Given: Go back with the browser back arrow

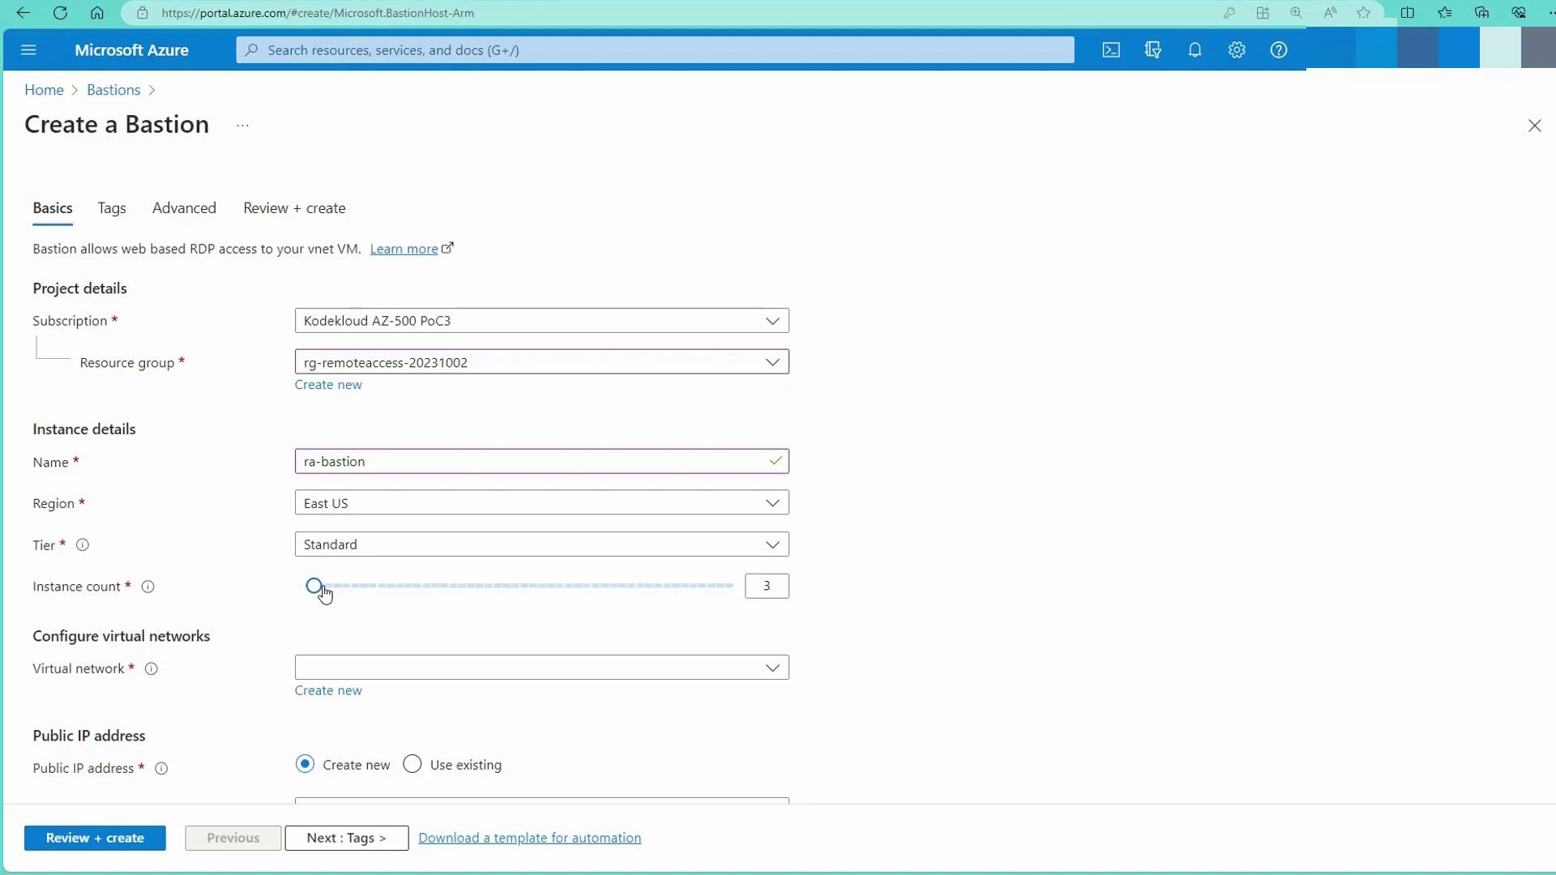Looking at the screenshot, I should 23,13.
